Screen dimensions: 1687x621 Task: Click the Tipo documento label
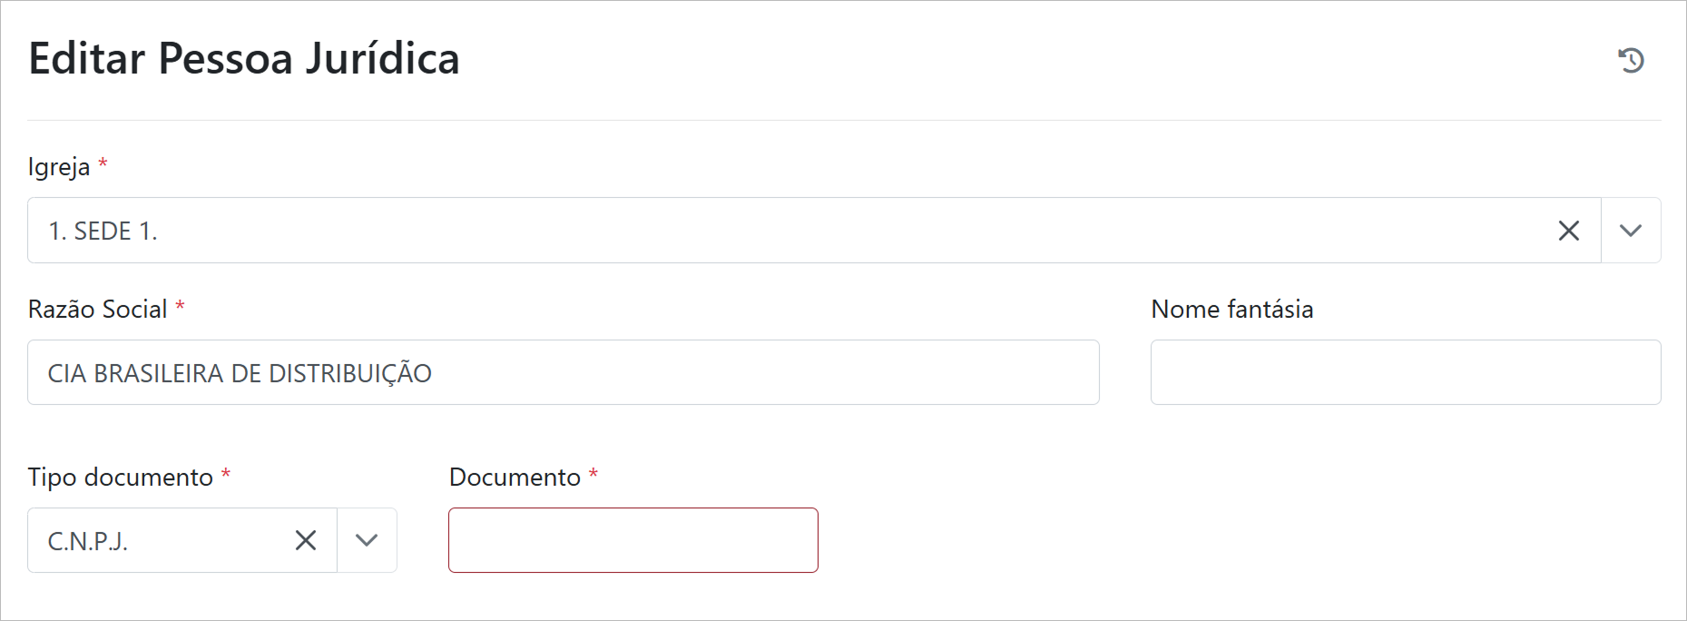(x=120, y=478)
